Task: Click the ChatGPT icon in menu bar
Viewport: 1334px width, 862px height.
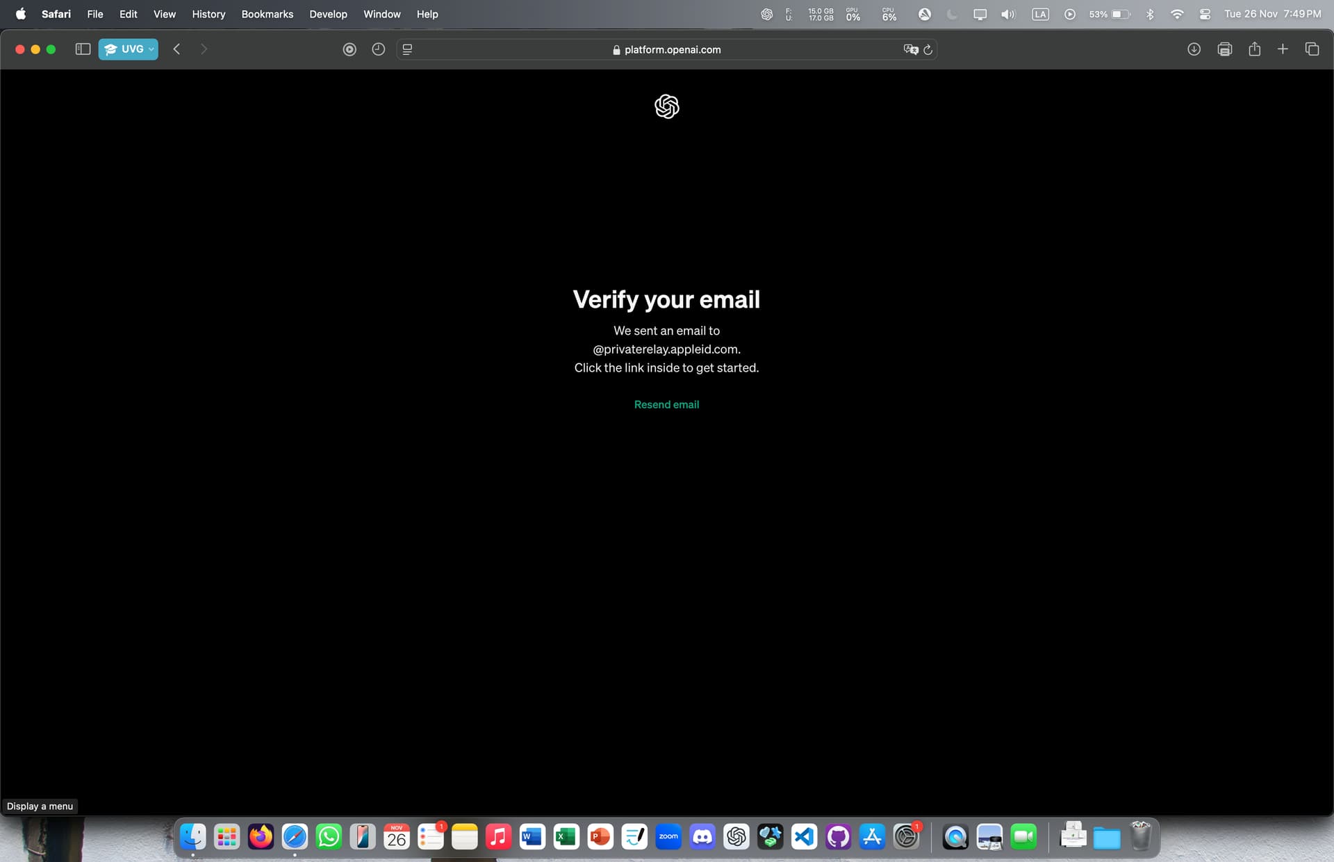Action: [766, 14]
